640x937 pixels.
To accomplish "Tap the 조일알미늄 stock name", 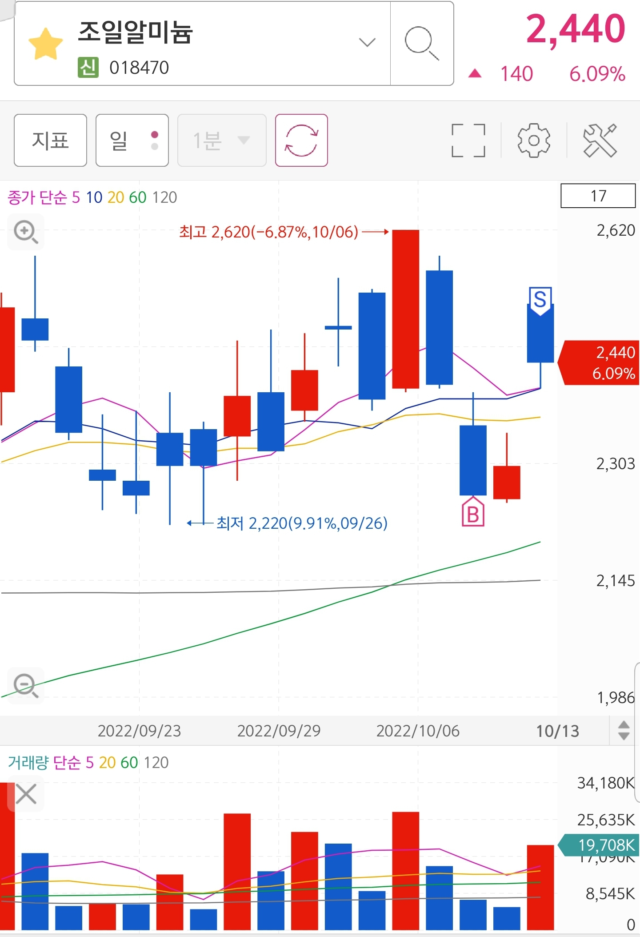I will coord(135,32).
